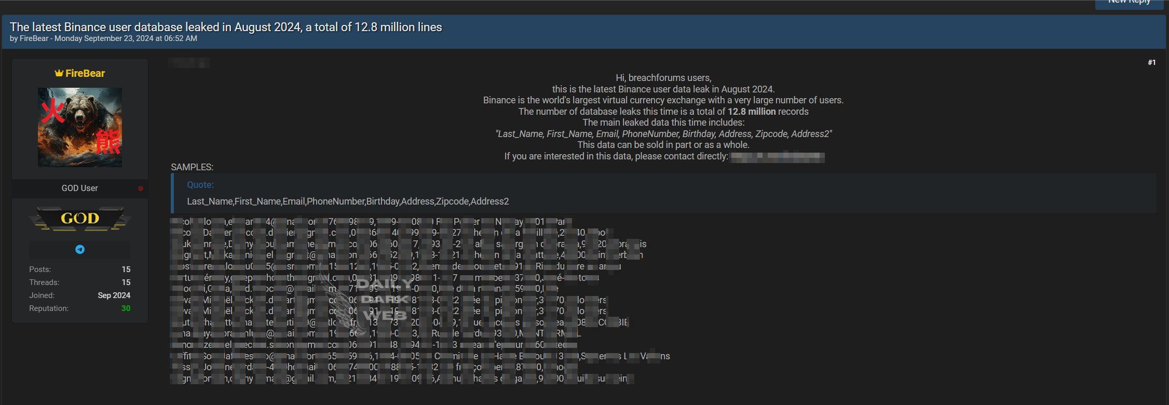This screenshot has height=405, width=1169.
Task: Click the line starting "Binance is the world's largest"
Action: click(663, 100)
